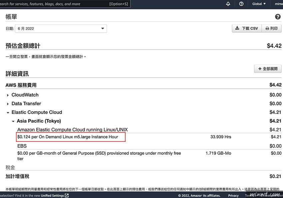
Task: Open the Global region dropdown
Action: (x=259, y=4)
